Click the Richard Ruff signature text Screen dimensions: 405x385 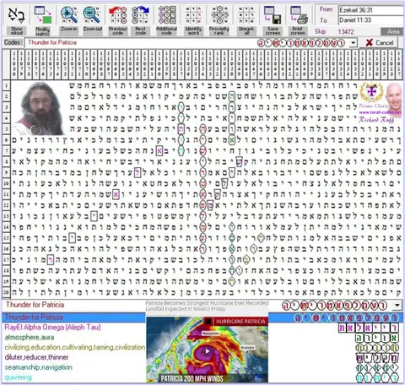coord(376,120)
